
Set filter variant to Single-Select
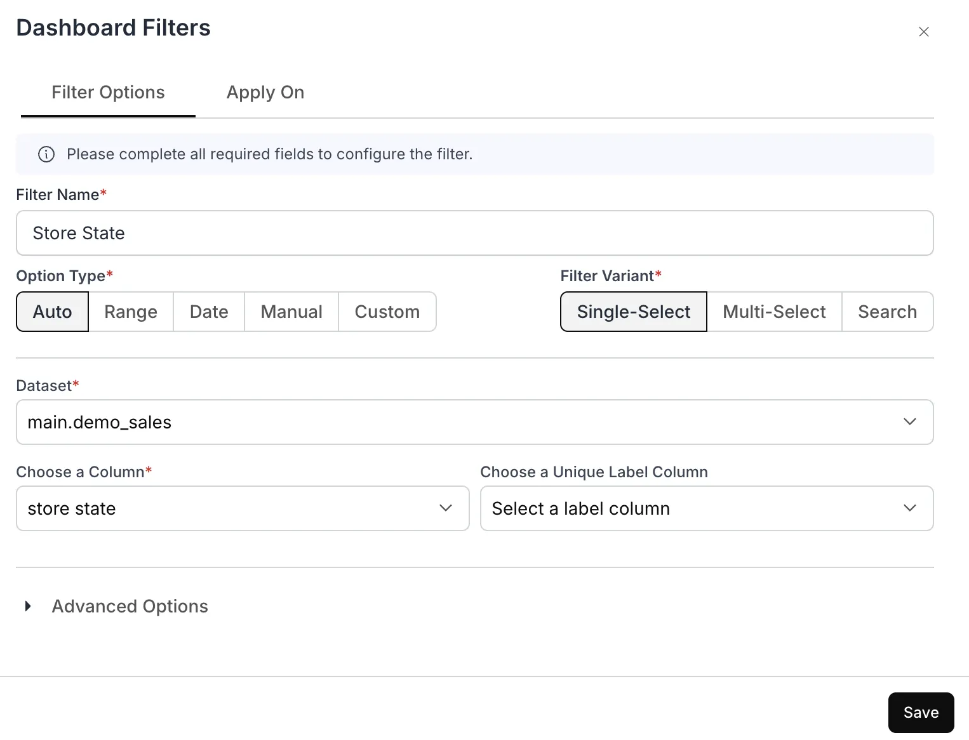(x=634, y=312)
